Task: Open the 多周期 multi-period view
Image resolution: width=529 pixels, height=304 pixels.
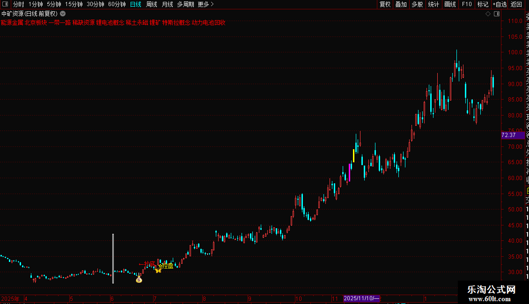Action: [185, 4]
